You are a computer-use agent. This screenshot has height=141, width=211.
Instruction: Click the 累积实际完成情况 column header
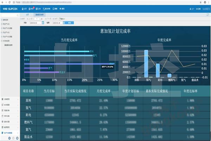157,91
